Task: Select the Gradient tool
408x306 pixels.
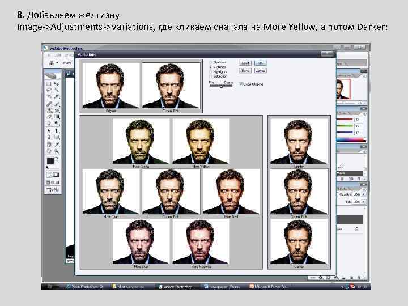Action: click(x=57, y=117)
